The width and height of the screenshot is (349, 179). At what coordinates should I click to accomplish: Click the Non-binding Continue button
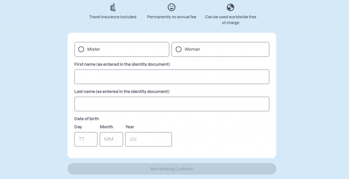172,169
